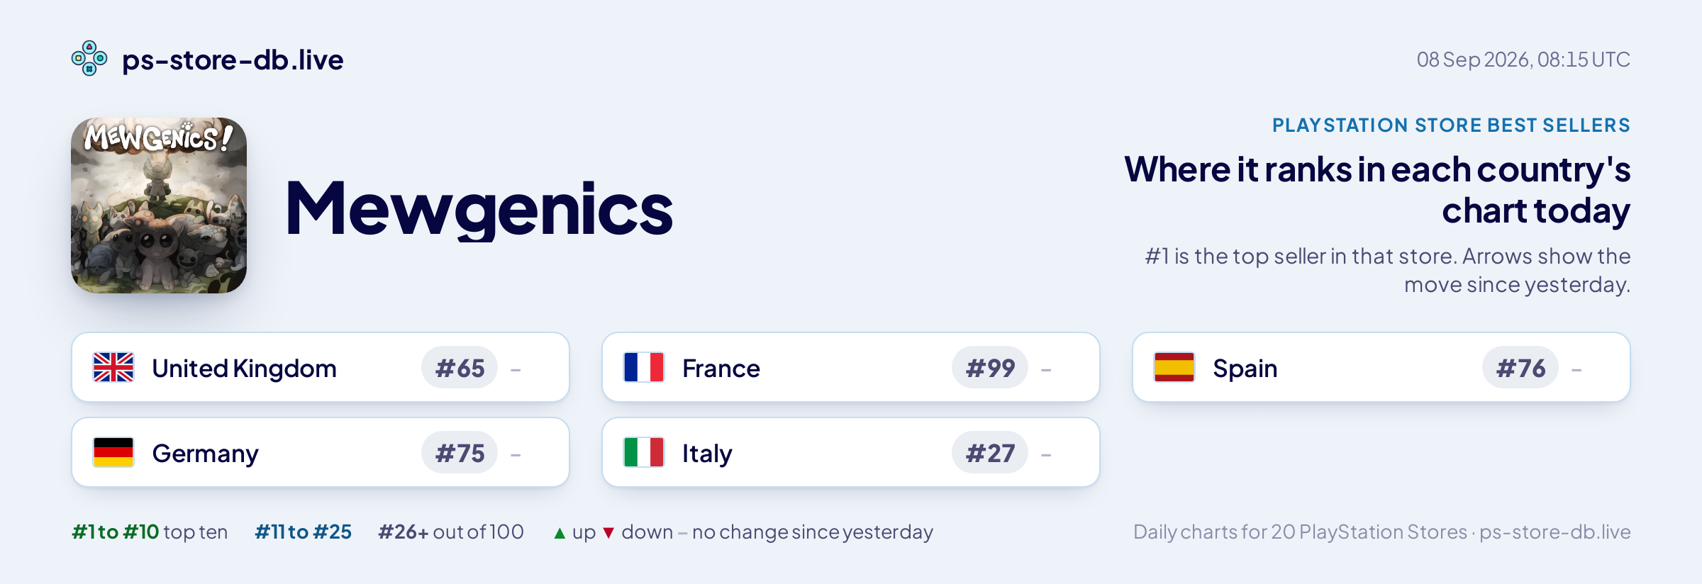Click the footer ps-store-db.live link text
Viewport: 1702px width, 584px height.
[1555, 532]
